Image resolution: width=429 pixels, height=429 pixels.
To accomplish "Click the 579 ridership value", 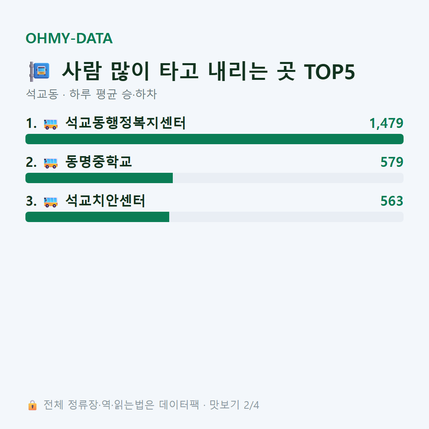I will click(x=392, y=162).
